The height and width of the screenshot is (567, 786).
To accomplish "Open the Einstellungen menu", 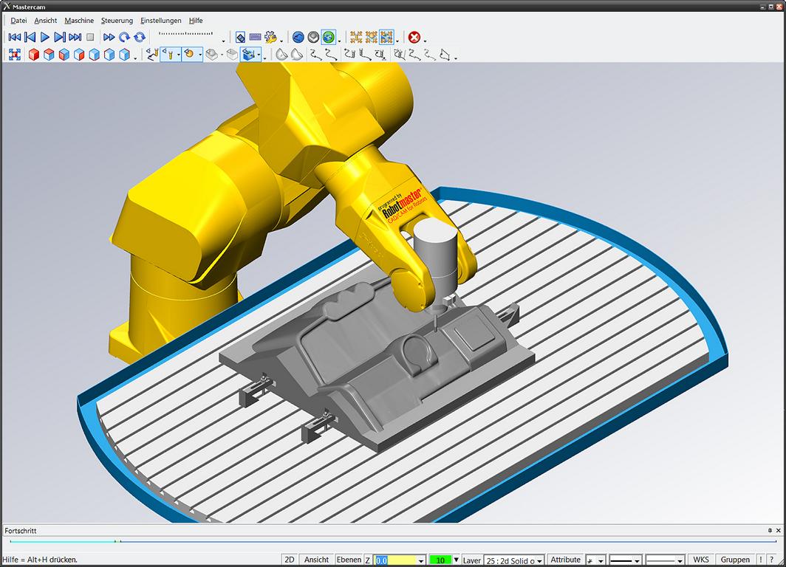I will (x=161, y=21).
